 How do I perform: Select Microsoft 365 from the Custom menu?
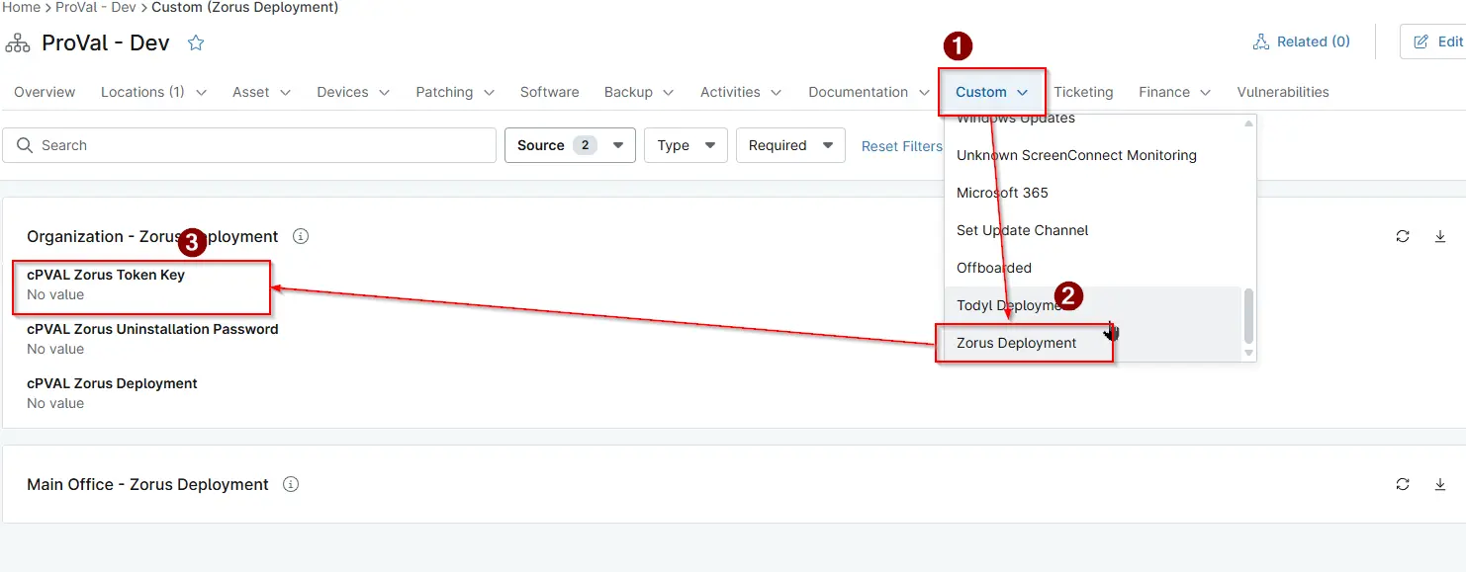tap(1093, 193)
